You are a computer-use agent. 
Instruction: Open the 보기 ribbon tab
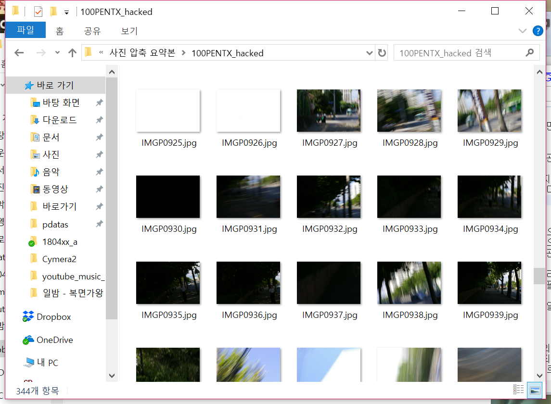pos(129,31)
